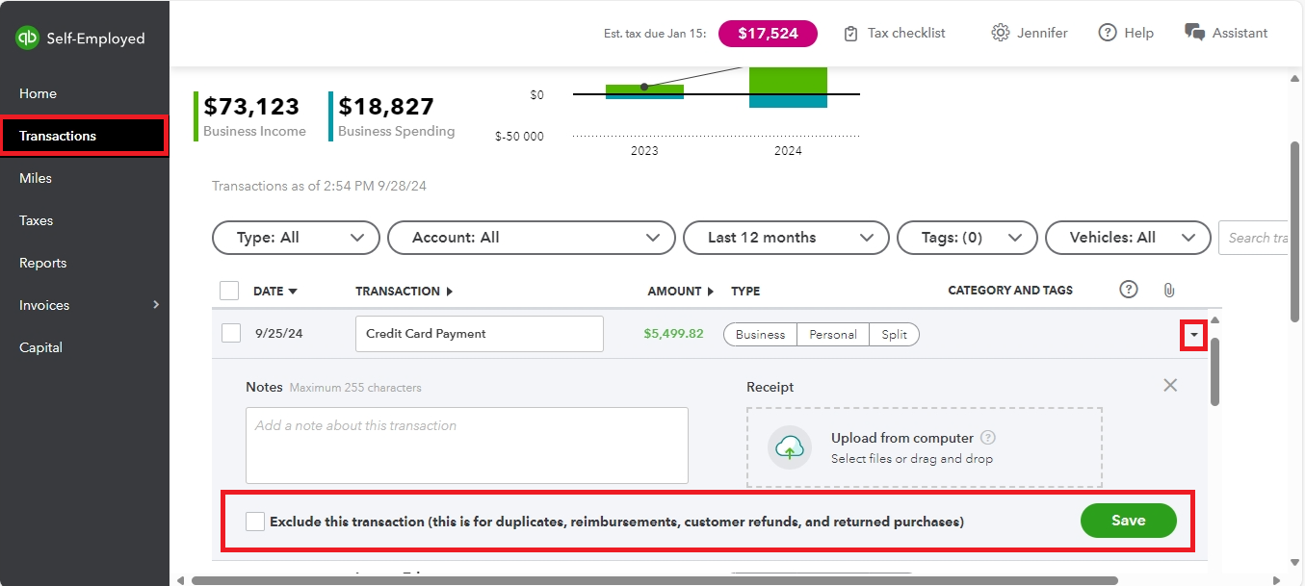
Task: Go to Miles in sidebar
Action: click(x=36, y=178)
